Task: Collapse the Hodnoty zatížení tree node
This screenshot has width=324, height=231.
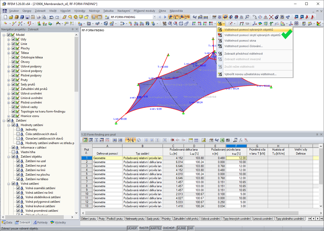Action: tap(9, 125)
